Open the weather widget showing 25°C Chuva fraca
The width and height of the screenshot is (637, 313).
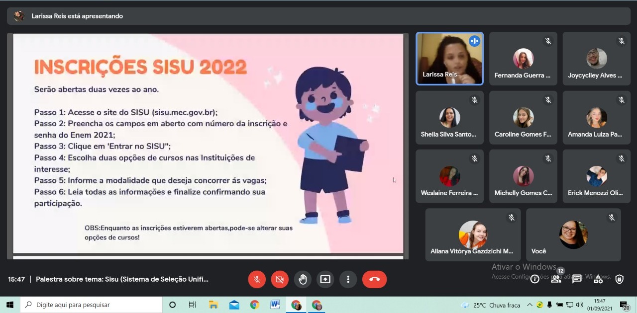coord(491,305)
